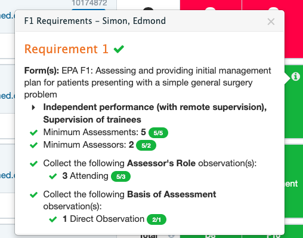Click the info icon on green cell
Viewport: 303px width, 238px height.
click(295, 77)
